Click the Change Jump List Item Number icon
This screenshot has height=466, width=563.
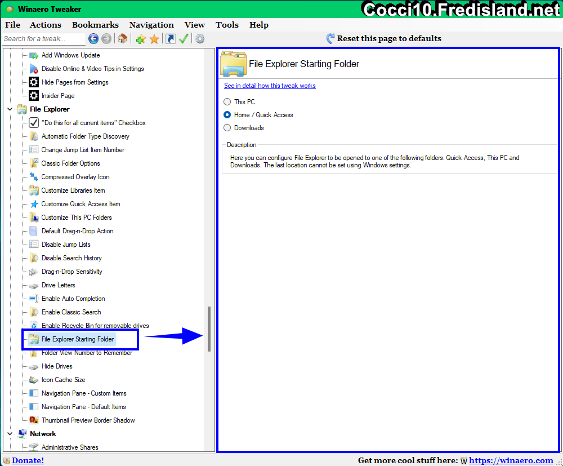coord(34,149)
